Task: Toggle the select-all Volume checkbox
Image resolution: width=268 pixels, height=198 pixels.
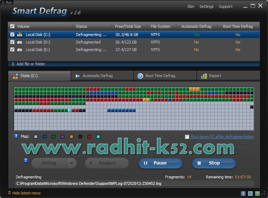Action: [12, 26]
